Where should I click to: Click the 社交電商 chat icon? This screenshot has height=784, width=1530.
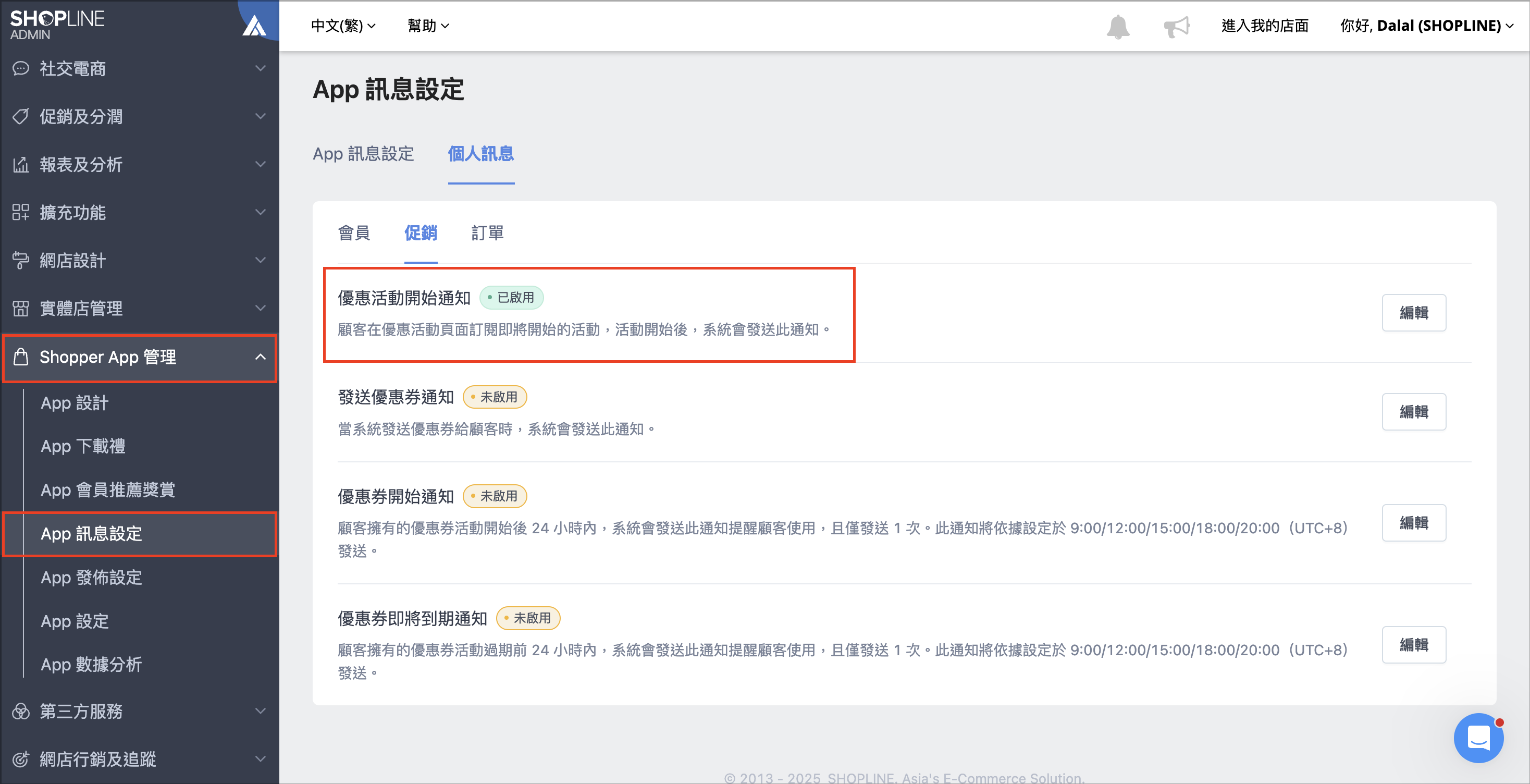click(x=21, y=68)
